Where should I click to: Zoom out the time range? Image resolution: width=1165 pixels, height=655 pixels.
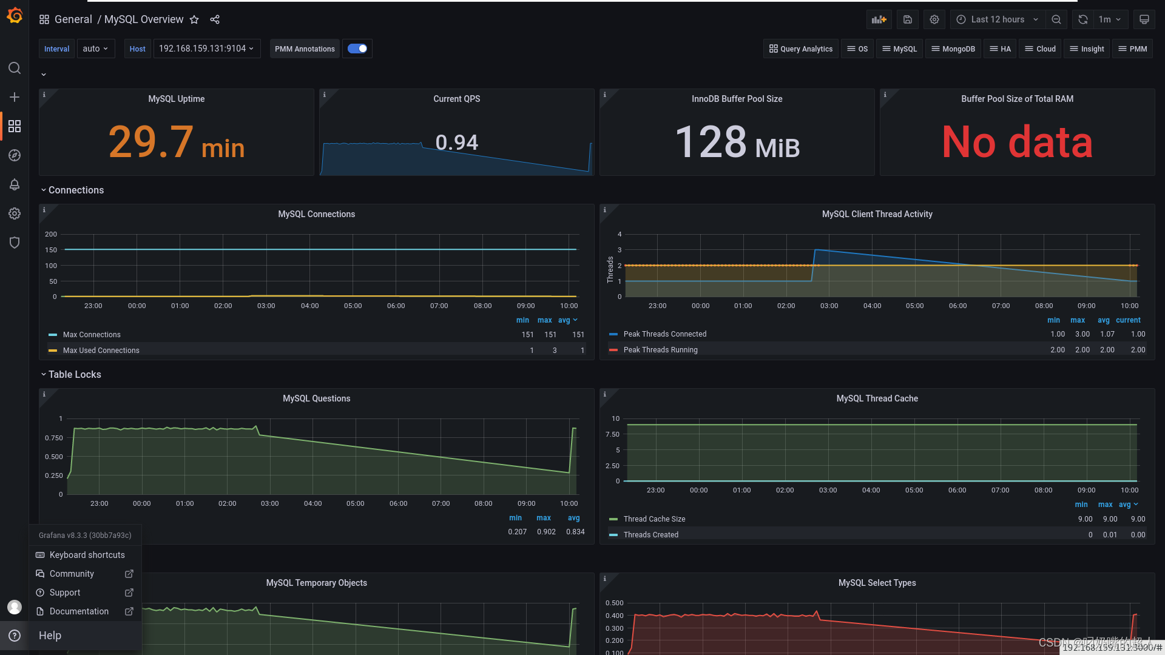(x=1056, y=19)
